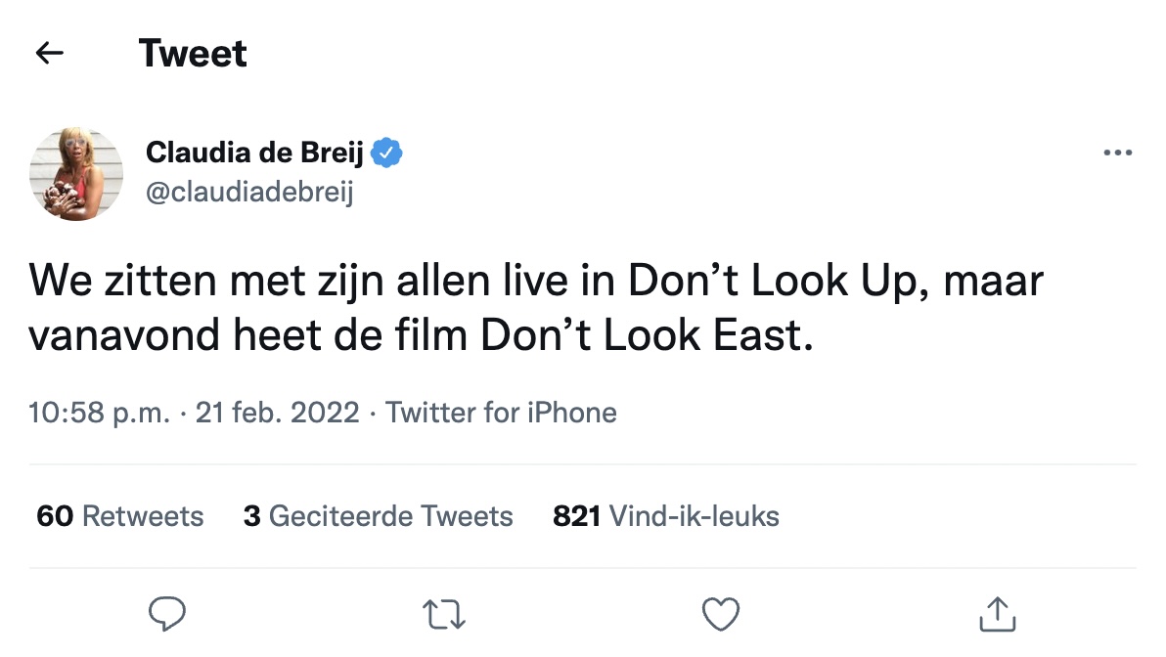This screenshot has width=1166, height=657.
Task: Show the 3 Geciteerde Tweets
Action: click(379, 515)
